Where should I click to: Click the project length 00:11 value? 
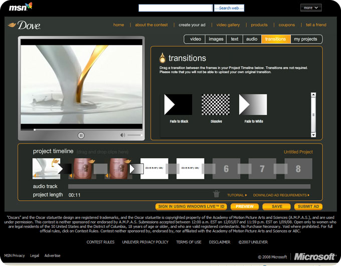click(74, 195)
